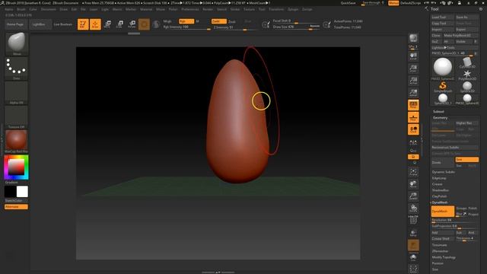Open the Dots stroke selector

tap(17, 68)
